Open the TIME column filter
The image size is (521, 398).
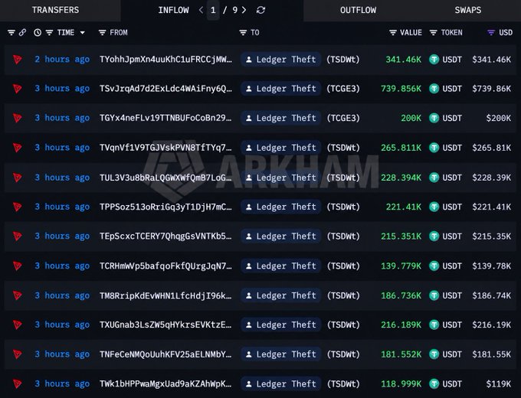[49, 33]
